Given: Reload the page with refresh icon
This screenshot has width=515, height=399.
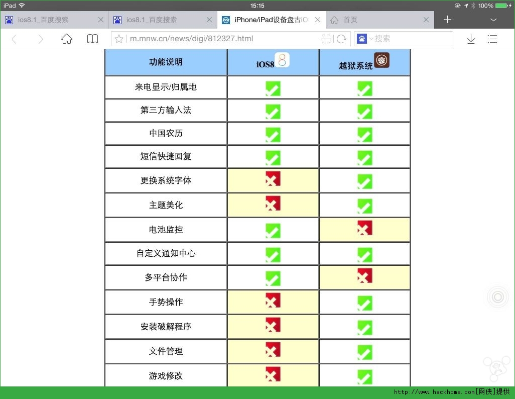Looking at the screenshot, I should tap(342, 39).
